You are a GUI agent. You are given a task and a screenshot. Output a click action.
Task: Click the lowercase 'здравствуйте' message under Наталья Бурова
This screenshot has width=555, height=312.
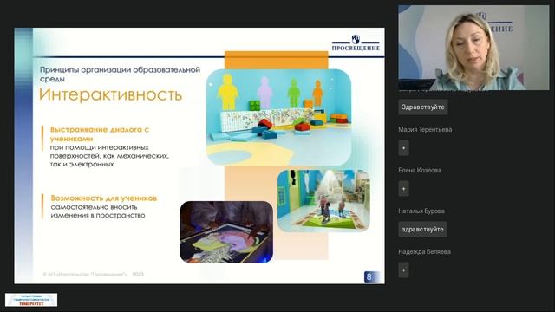click(422, 229)
